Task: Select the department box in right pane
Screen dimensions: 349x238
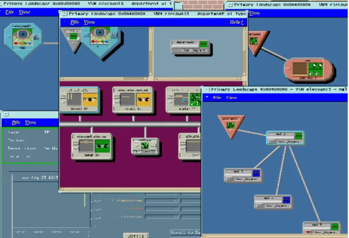Action: point(190,47)
